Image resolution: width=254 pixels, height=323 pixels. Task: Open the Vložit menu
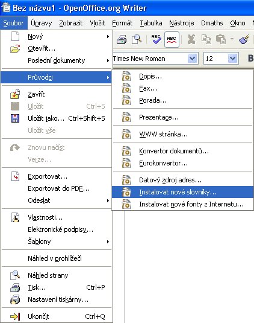98,23
